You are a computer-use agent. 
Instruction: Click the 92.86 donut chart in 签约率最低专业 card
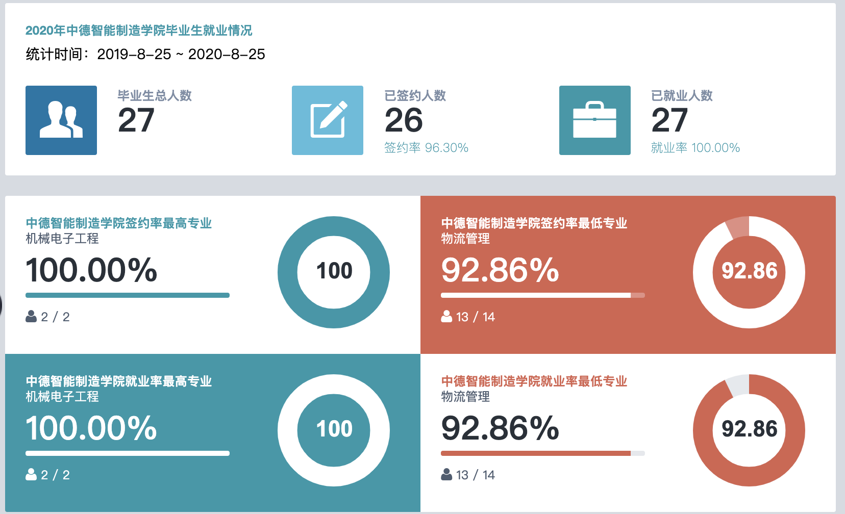(x=749, y=272)
